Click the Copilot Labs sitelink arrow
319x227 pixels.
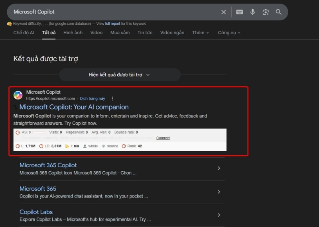(x=219, y=215)
